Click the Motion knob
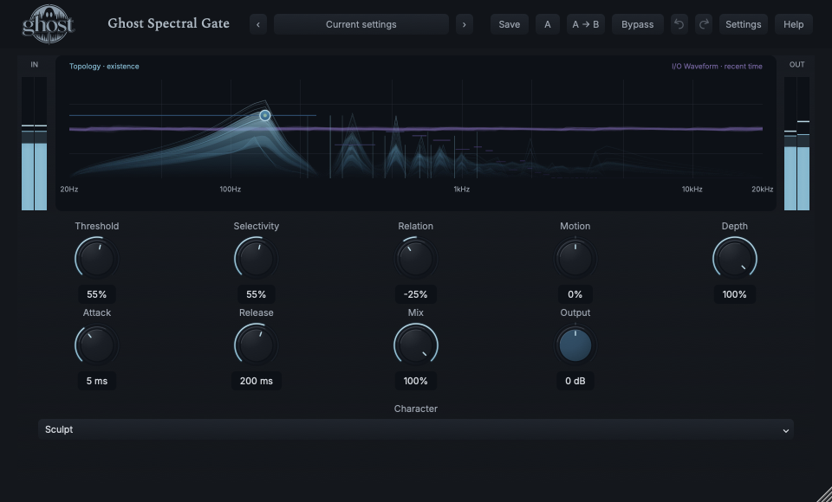Screen dimensions: 832x502 (x=575, y=259)
